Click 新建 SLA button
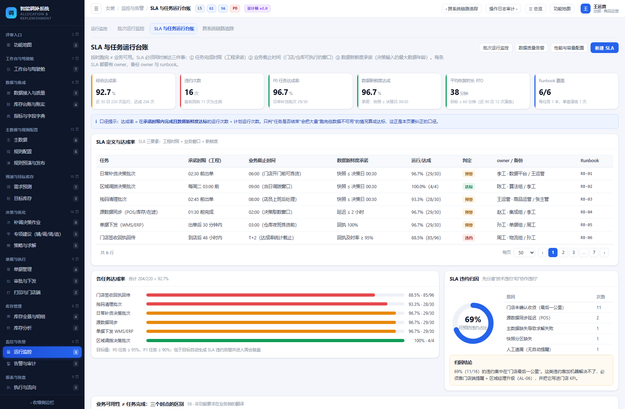625x409 pixels. [604, 48]
